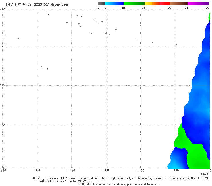Click the longitude label '-130'
Viewport: 212px width, 186px height.
(141, 171)
